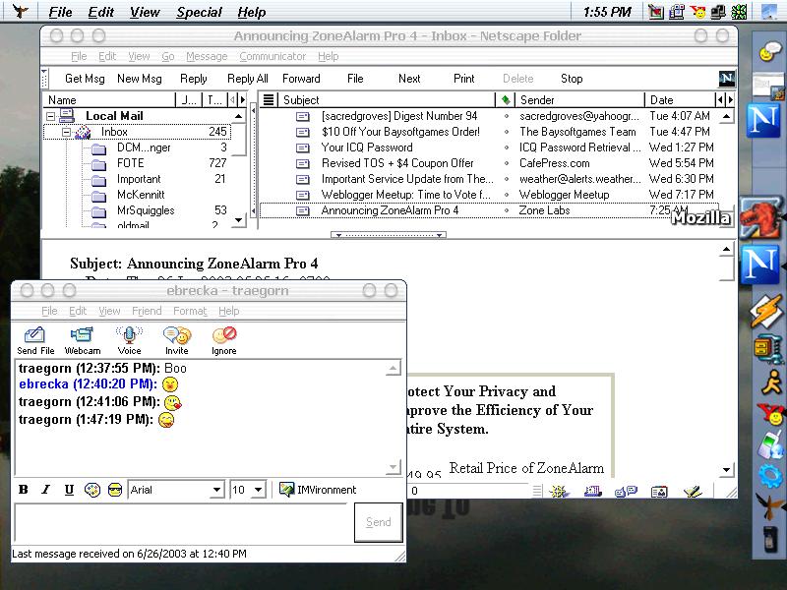Screen dimensions: 787x590
Task: Open the Arial font dropdown
Action: coord(216,490)
